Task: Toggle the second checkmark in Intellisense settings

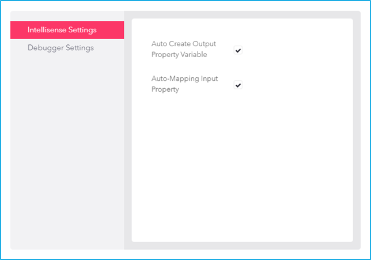Action: (x=238, y=85)
